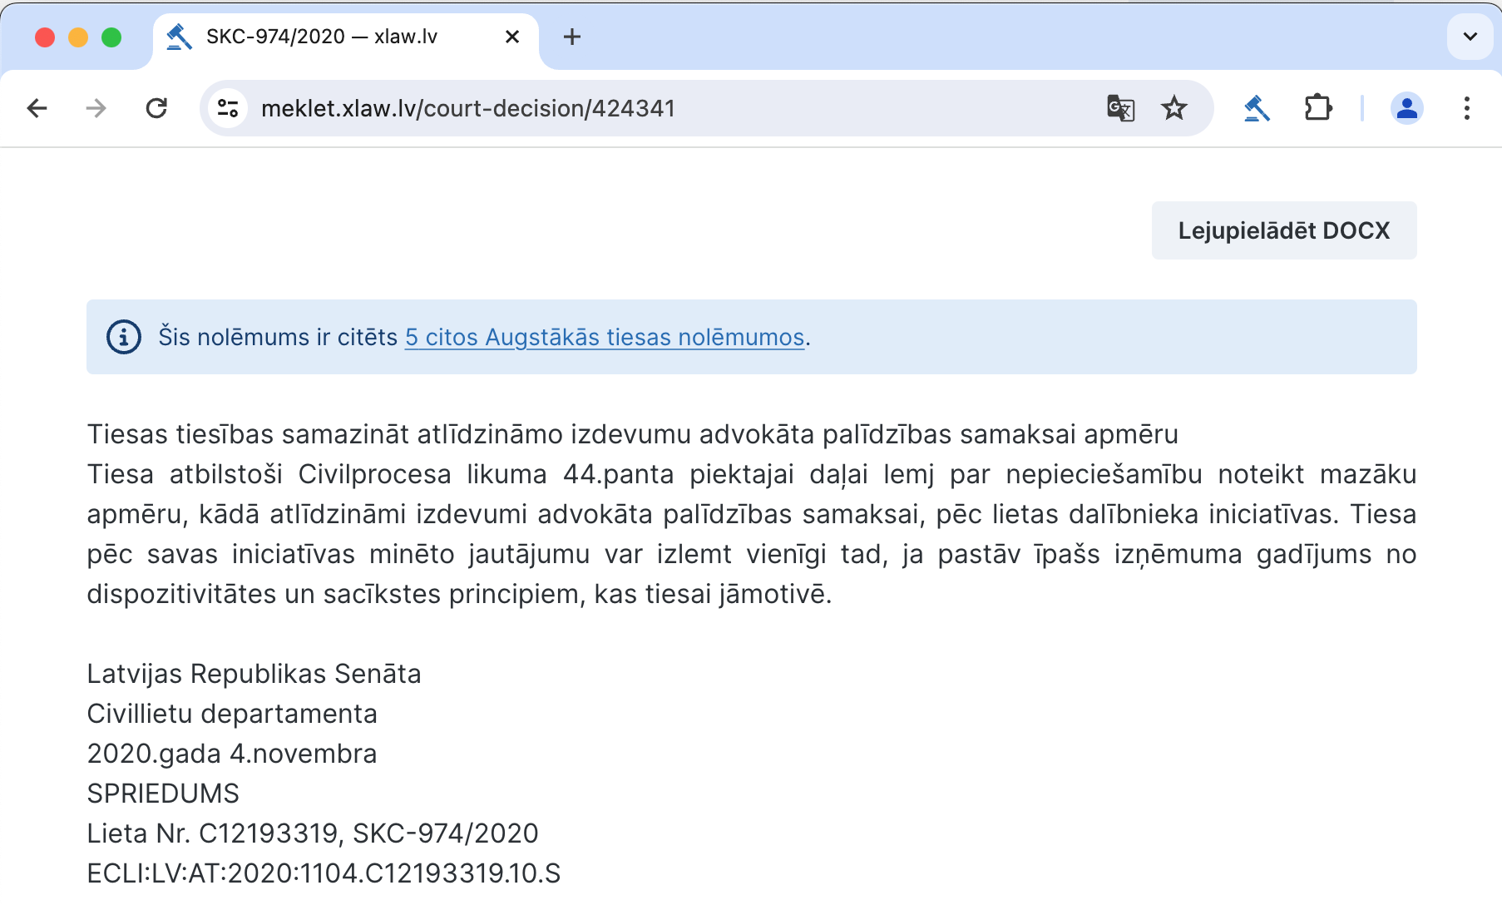
Task: Click macOS yellow minimize window button
Action: [78, 37]
